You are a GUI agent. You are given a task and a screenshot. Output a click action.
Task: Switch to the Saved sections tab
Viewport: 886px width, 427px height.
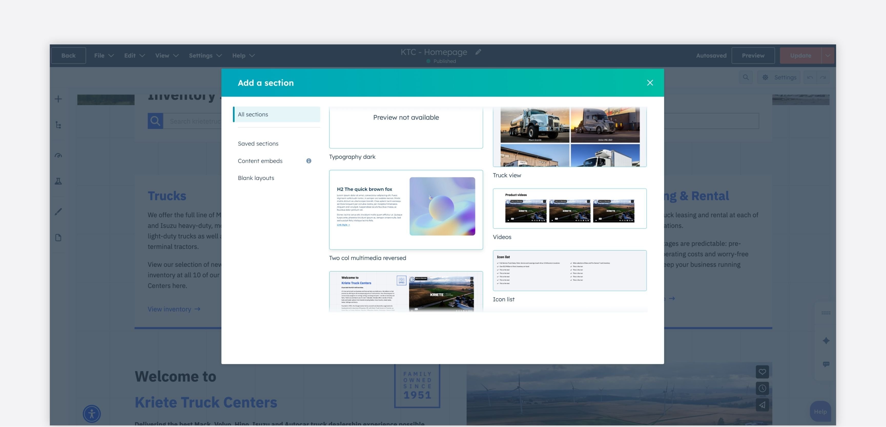coord(258,144)
